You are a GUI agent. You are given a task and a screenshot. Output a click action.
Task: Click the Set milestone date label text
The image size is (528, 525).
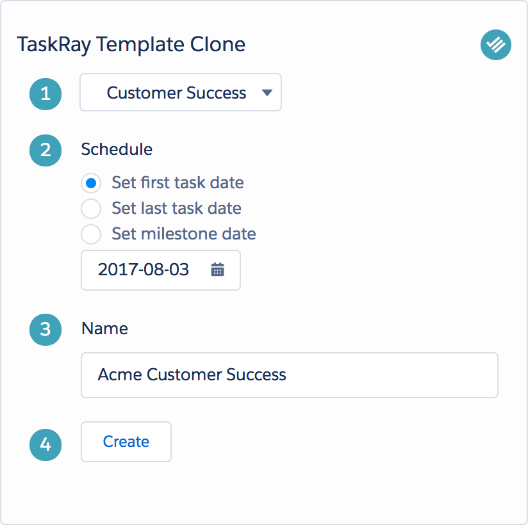pyautogui.click(x=184, y=234)
